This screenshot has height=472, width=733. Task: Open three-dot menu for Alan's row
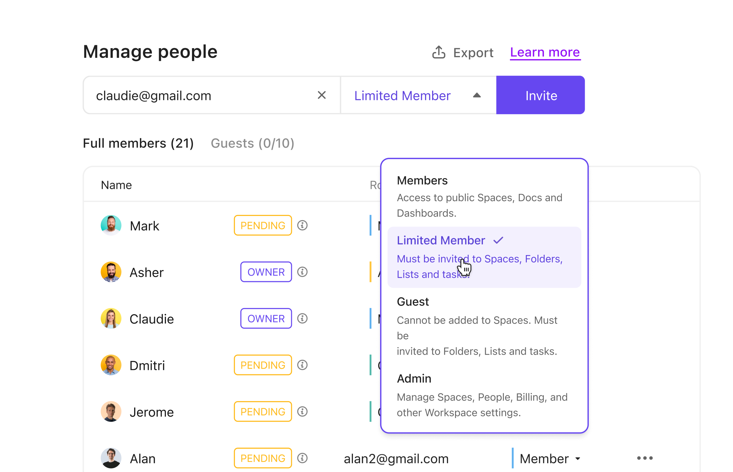645,458
